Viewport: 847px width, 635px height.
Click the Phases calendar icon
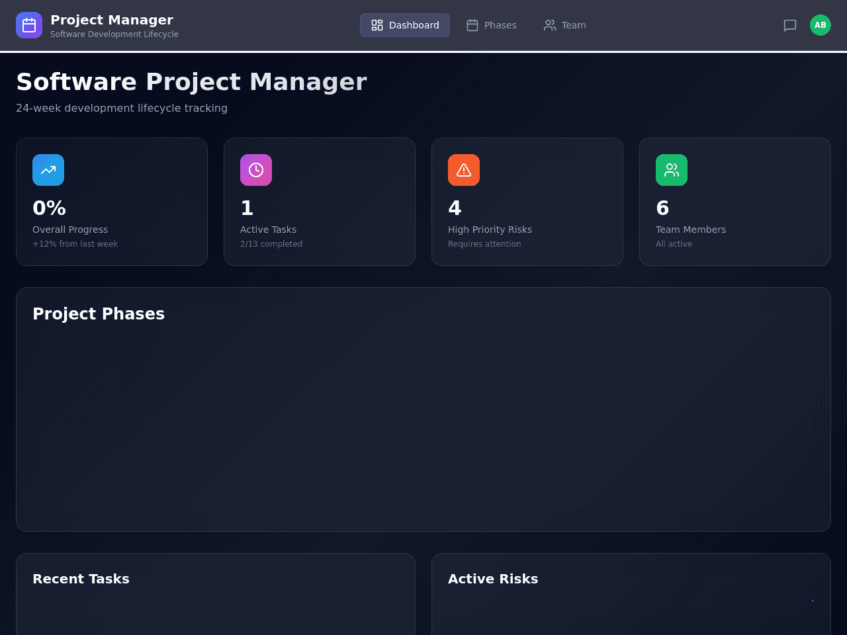tap(472, 25)
